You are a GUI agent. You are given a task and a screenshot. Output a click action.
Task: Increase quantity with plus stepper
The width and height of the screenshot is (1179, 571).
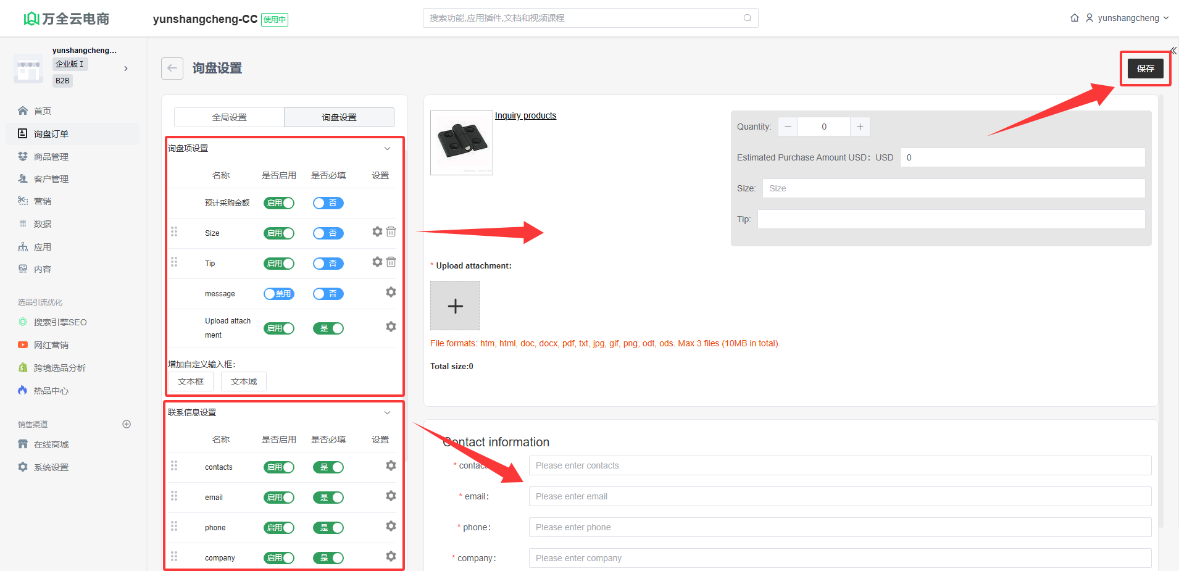pos(860,127)
